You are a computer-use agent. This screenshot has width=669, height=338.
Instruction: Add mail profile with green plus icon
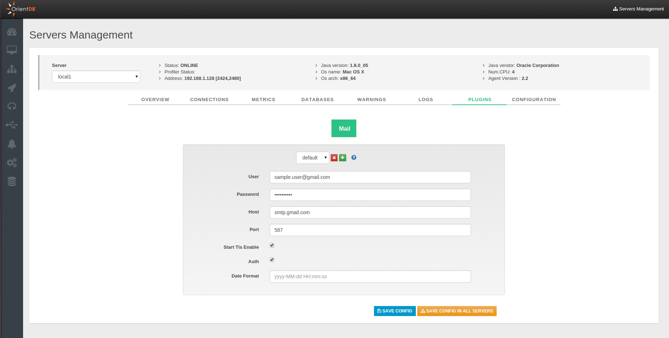point(343,158)
